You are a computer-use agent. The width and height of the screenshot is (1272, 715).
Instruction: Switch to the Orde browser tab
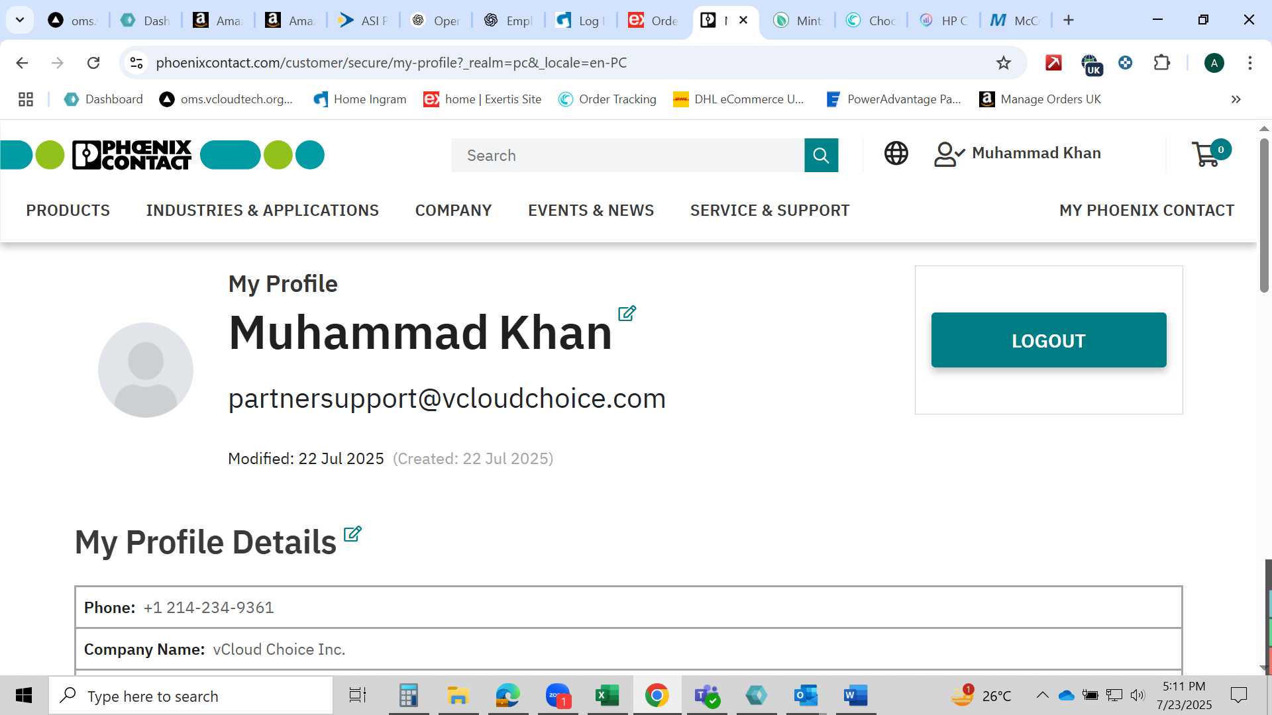653,21
